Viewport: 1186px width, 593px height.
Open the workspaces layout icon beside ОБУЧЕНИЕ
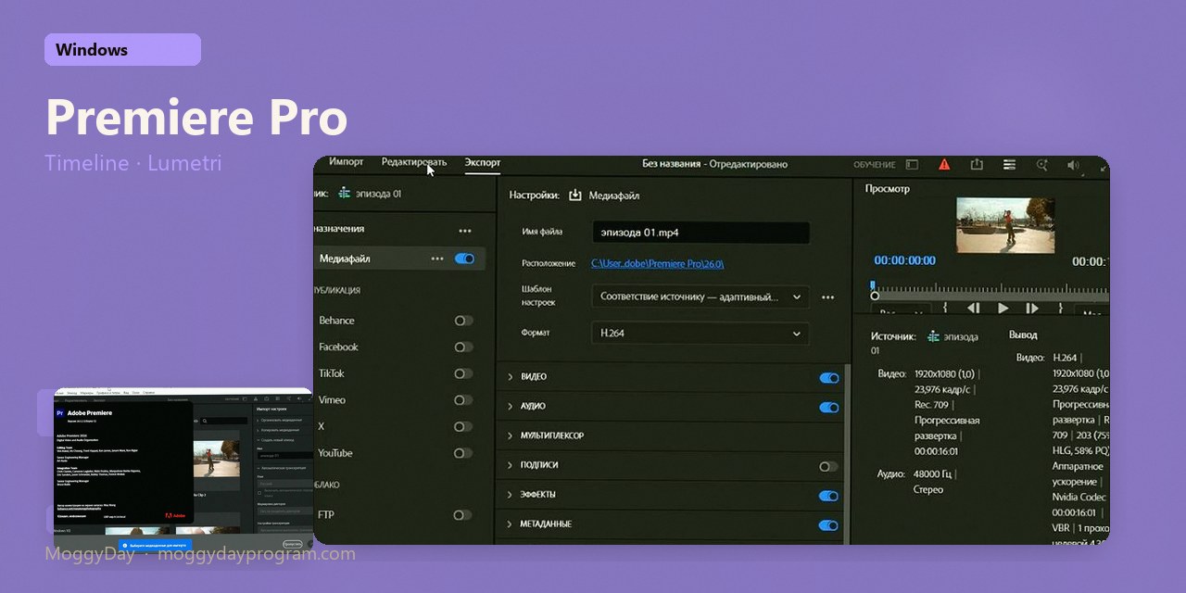912,165
